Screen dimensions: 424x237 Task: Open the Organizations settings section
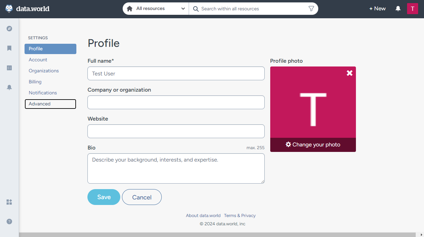(x=44, y=71)
